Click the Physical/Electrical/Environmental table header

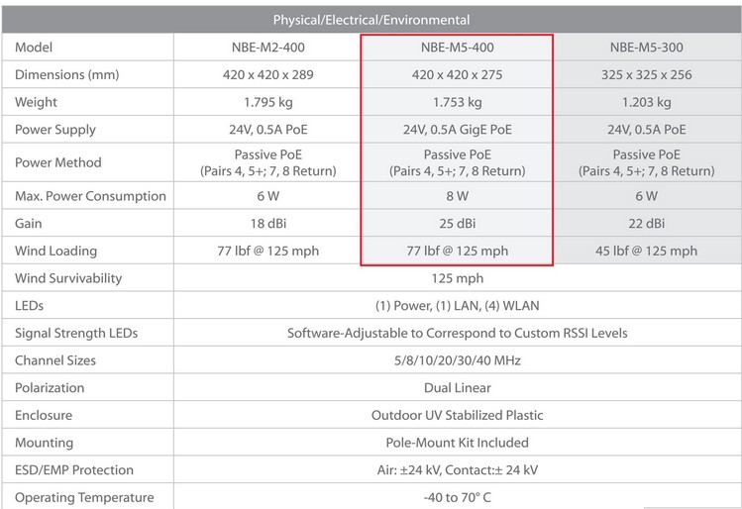tap(371, 20)
